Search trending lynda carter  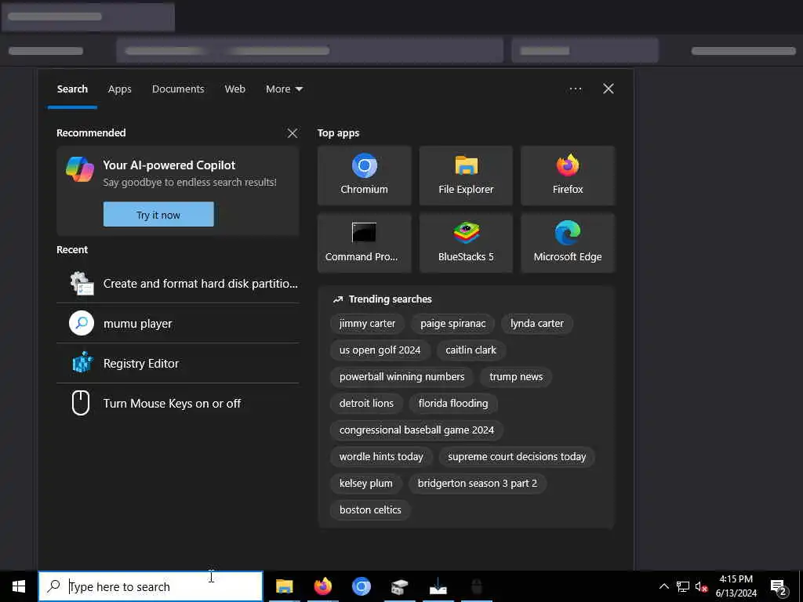tap(536, 324)
